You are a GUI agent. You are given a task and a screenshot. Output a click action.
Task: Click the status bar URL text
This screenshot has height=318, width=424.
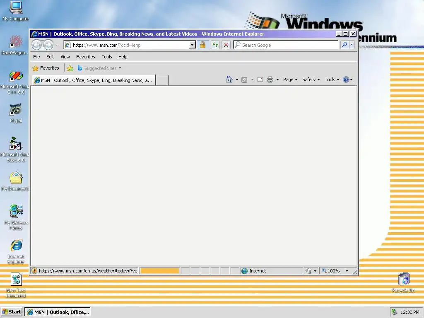(x=89, y=271)
